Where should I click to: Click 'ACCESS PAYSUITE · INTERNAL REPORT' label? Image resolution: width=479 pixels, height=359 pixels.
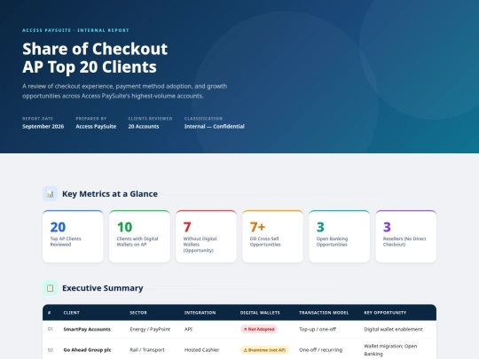point(75,30)
